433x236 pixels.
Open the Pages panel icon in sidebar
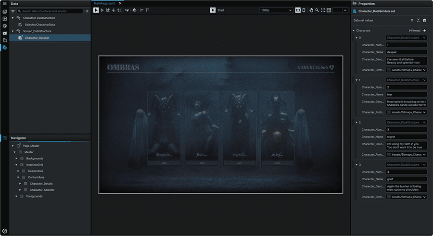pyautogui.click(x=4, y=40)
